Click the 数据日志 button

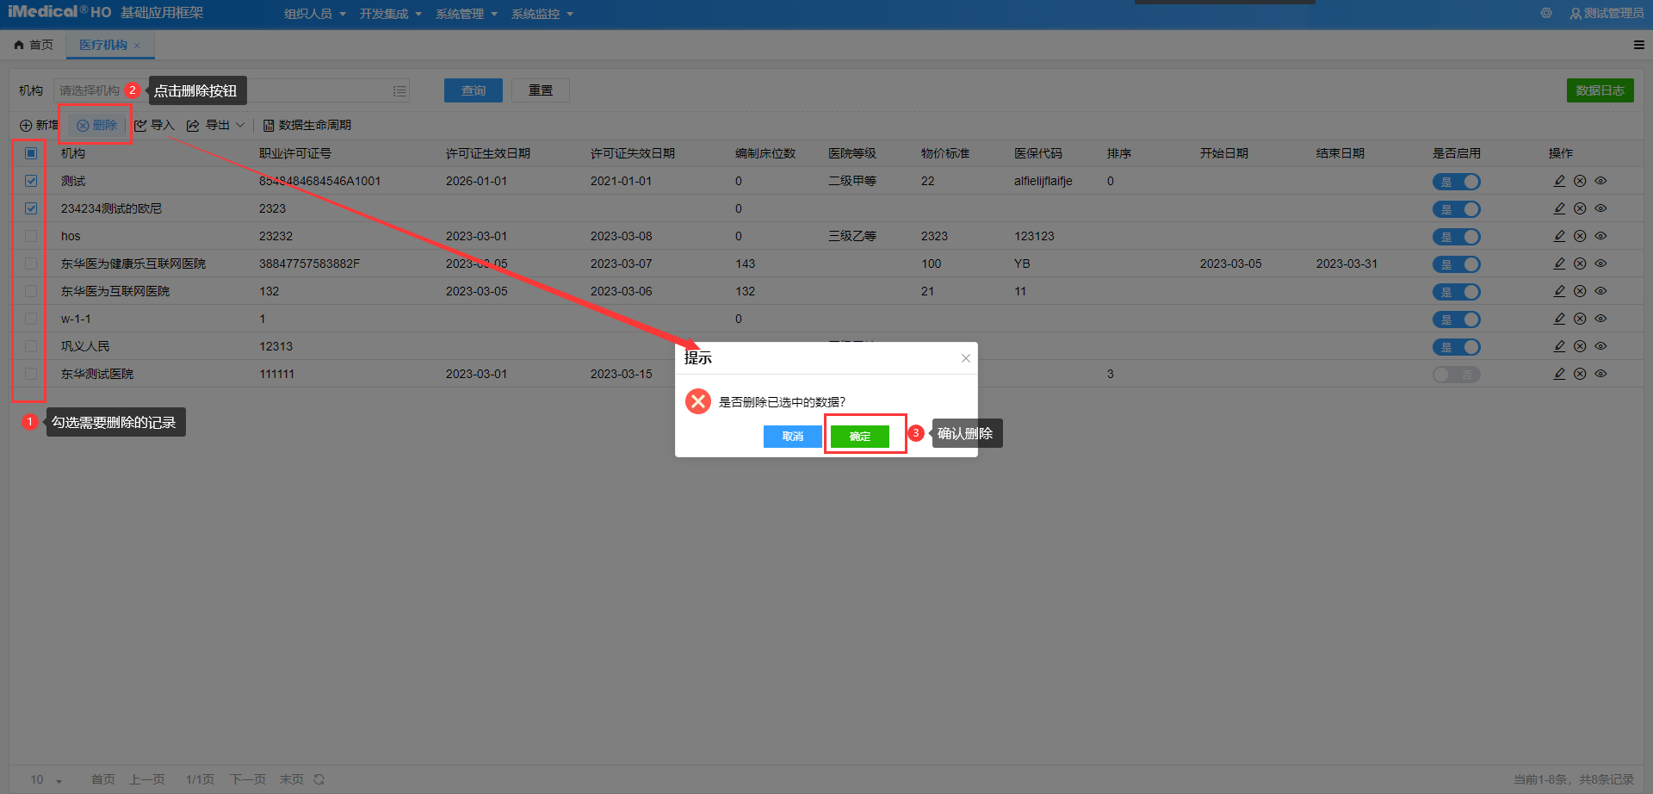tap(1600, 90)
